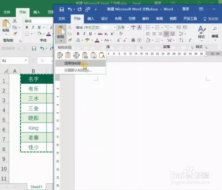Switch to Word Insert tab
222x190 pixels.
(91, 18)
